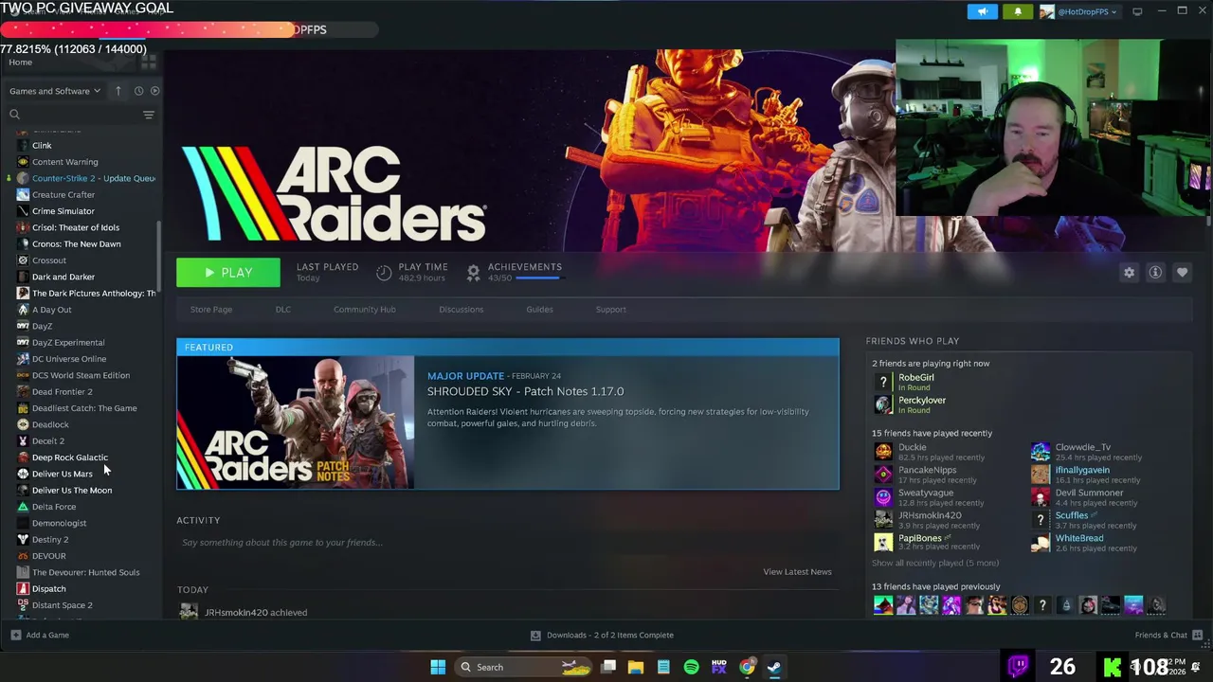This screenshot has height=682, width=1213.
Task: Expand the Games and Software filter dropdown
Action: [54, 91]
